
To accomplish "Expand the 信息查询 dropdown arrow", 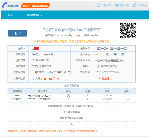I will tap(42, 15).
